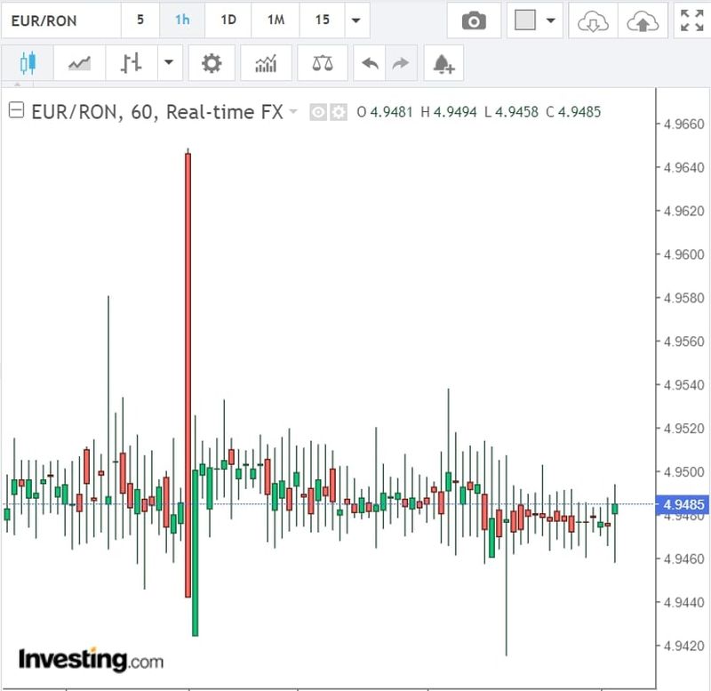Open the chart style dropdown arrow
The width and height of the screenshot is (711, 691).
click(x=168, y=63)
